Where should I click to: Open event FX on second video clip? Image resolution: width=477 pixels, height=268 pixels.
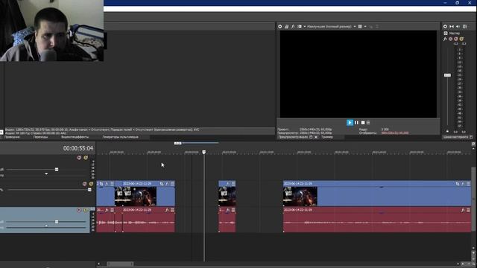point(167,184)
